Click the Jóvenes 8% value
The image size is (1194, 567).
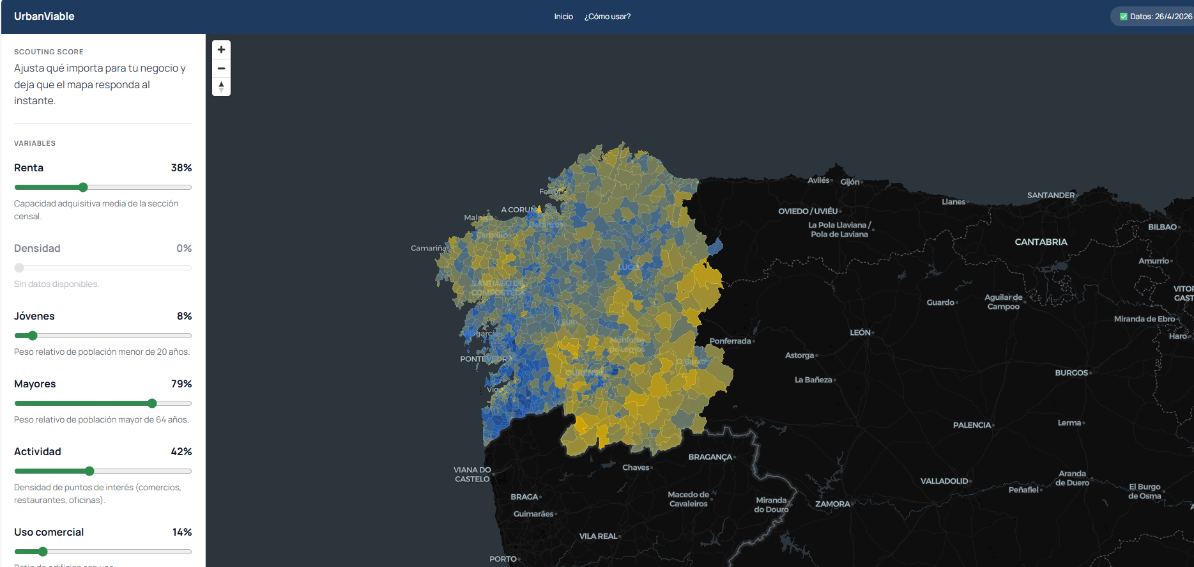tap(185, 316)
